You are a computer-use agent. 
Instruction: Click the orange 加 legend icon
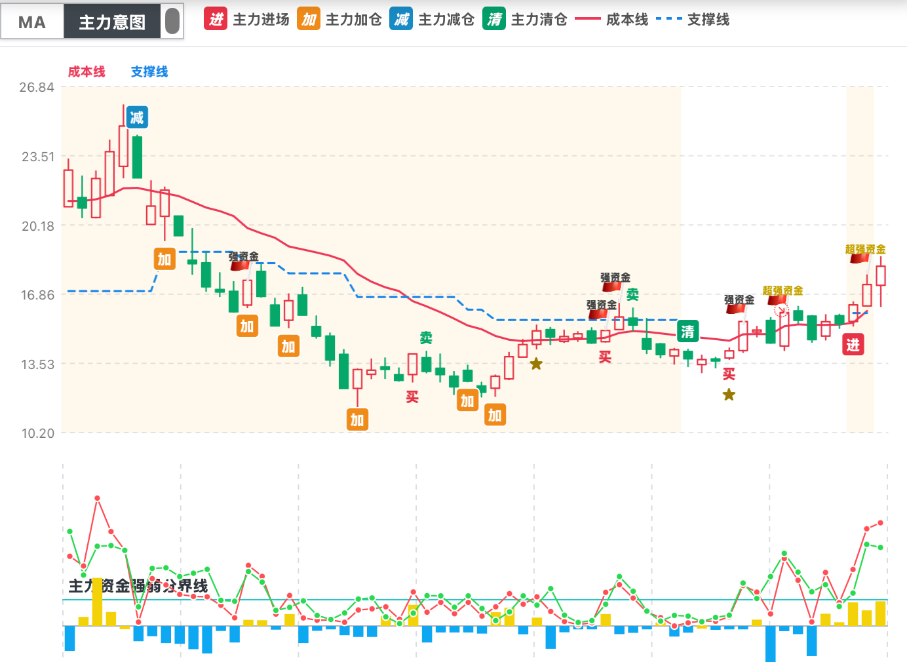coord(309,20)
